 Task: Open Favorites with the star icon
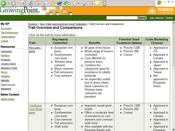(52, 3)
